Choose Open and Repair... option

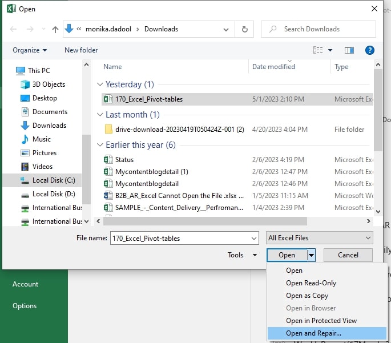tap(326, 333)
